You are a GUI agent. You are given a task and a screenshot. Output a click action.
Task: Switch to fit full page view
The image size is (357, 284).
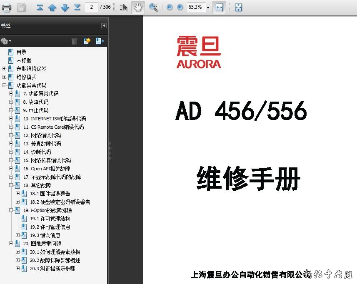[x=238, y=7]
